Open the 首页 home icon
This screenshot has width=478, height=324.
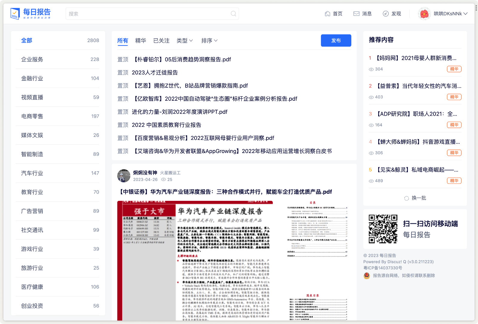[327, 13]
